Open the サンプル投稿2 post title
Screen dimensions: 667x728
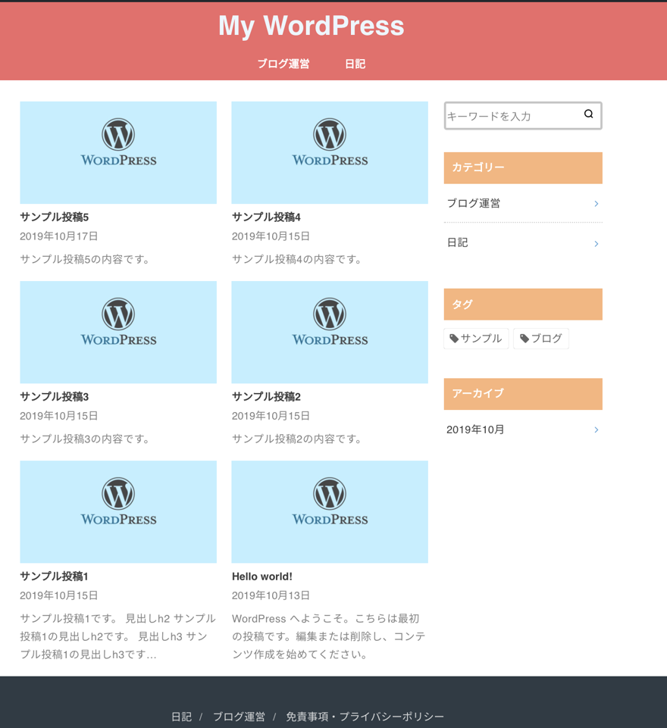pyautogui.click(x=266, y=397)
